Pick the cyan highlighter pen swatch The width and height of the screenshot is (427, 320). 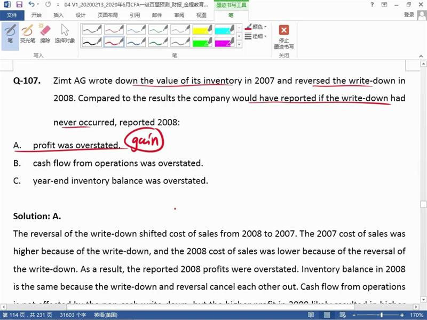point(225,29)
